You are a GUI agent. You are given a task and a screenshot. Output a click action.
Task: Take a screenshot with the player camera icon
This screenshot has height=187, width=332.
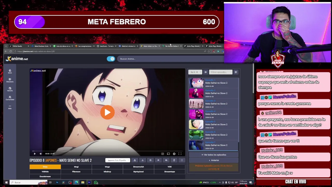pyautogui.click(x=163, y=154)
